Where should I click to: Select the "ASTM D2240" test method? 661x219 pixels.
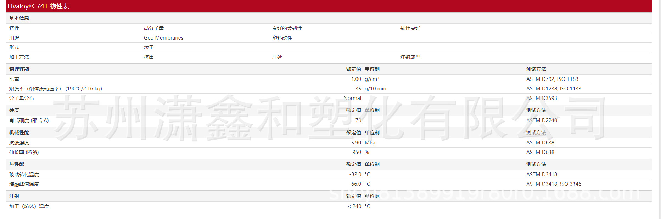coord(542,120)
